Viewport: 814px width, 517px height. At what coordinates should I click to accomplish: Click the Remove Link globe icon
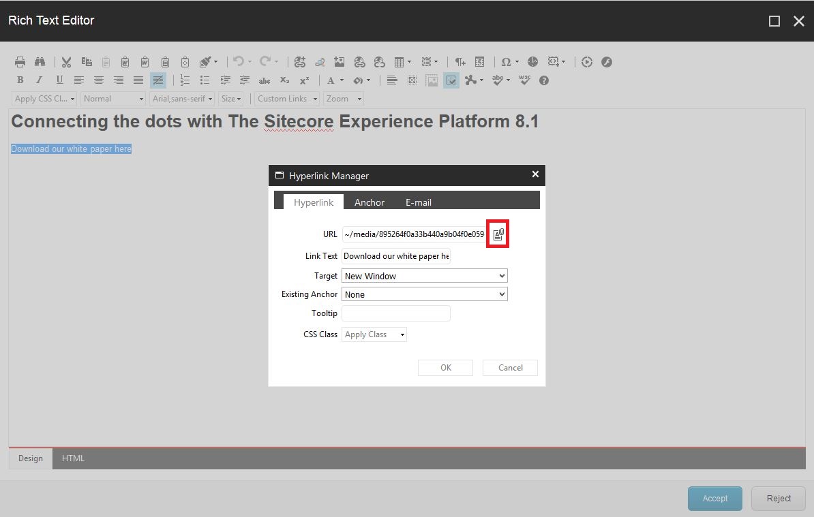click(380, 62)
